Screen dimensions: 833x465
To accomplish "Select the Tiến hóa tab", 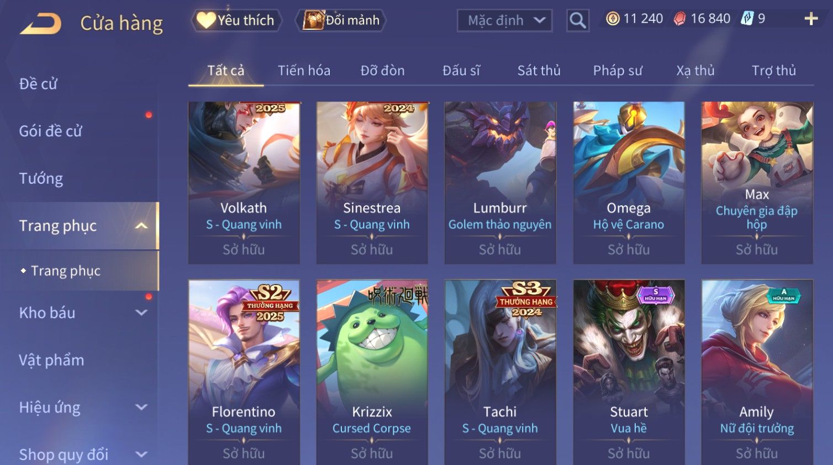I will 304,71.
